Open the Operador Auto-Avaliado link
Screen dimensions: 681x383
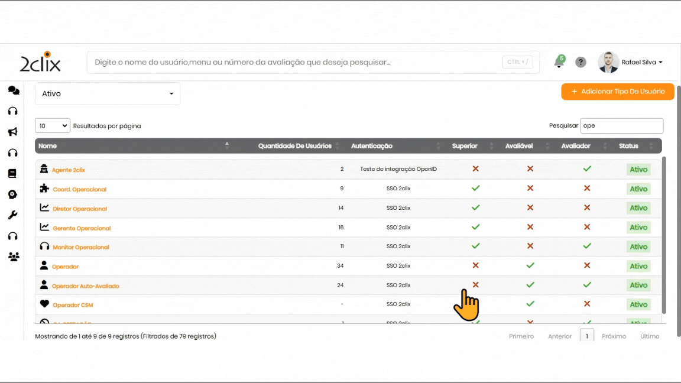(86, 286)
